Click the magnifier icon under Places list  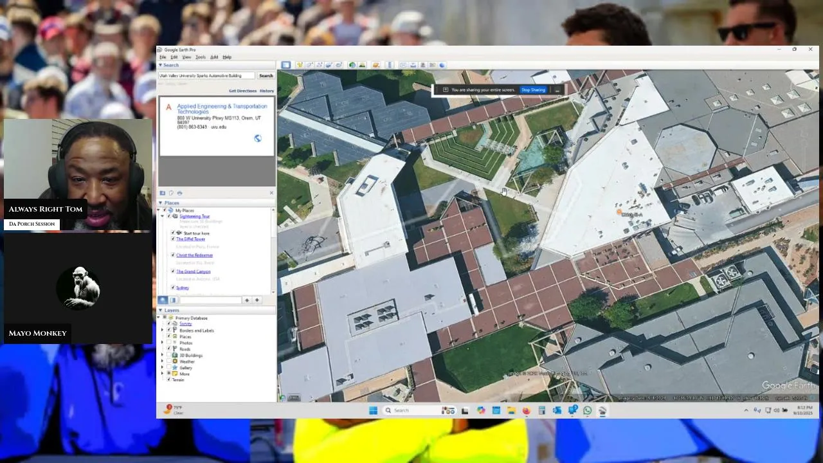(x=163, y=300)
